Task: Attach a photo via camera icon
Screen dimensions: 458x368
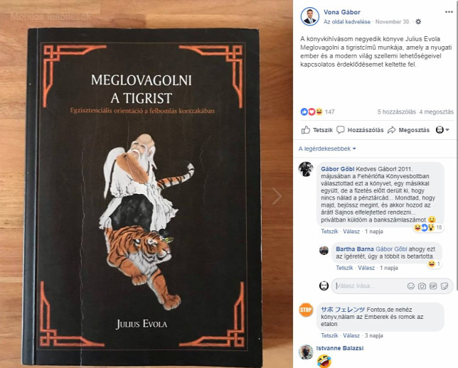Action: (422, 286)
